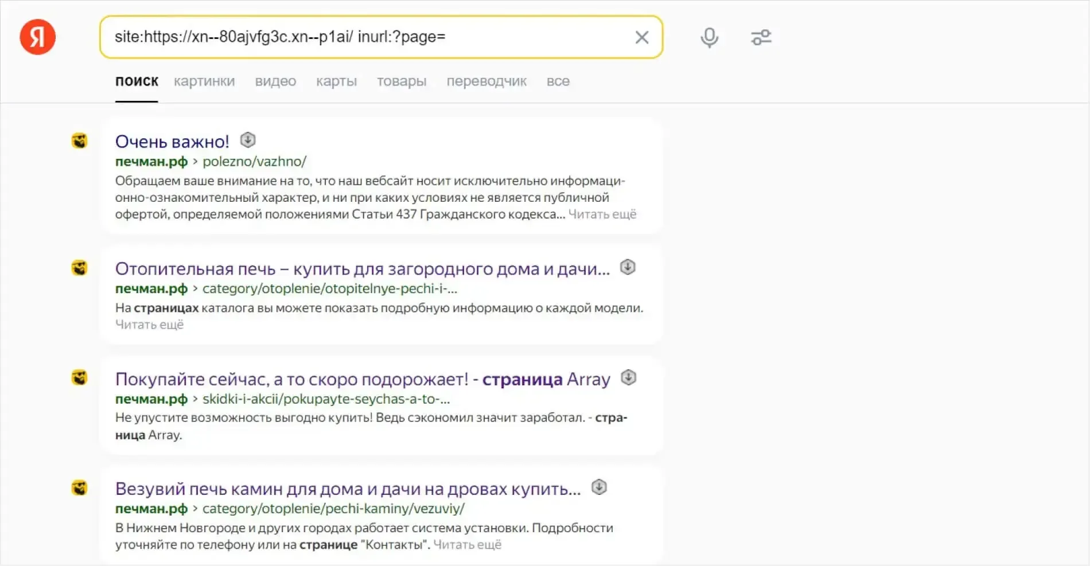Activate voice search with the microphone icon
The image size is (1090, 566).
pos(709,37)
